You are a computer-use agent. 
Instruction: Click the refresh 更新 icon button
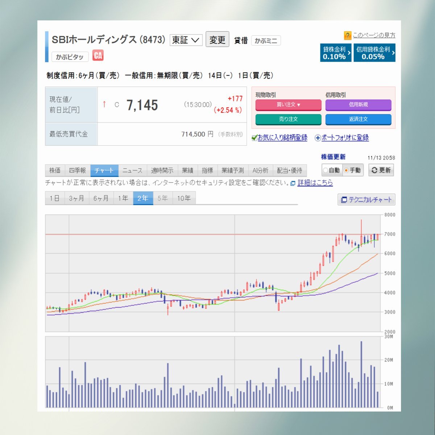[x=381, y=170]
